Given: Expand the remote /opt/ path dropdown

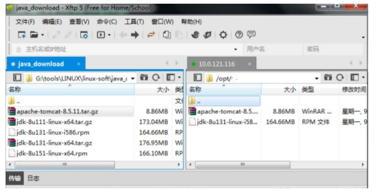Looking at the screenshot, I should (317, 78).
